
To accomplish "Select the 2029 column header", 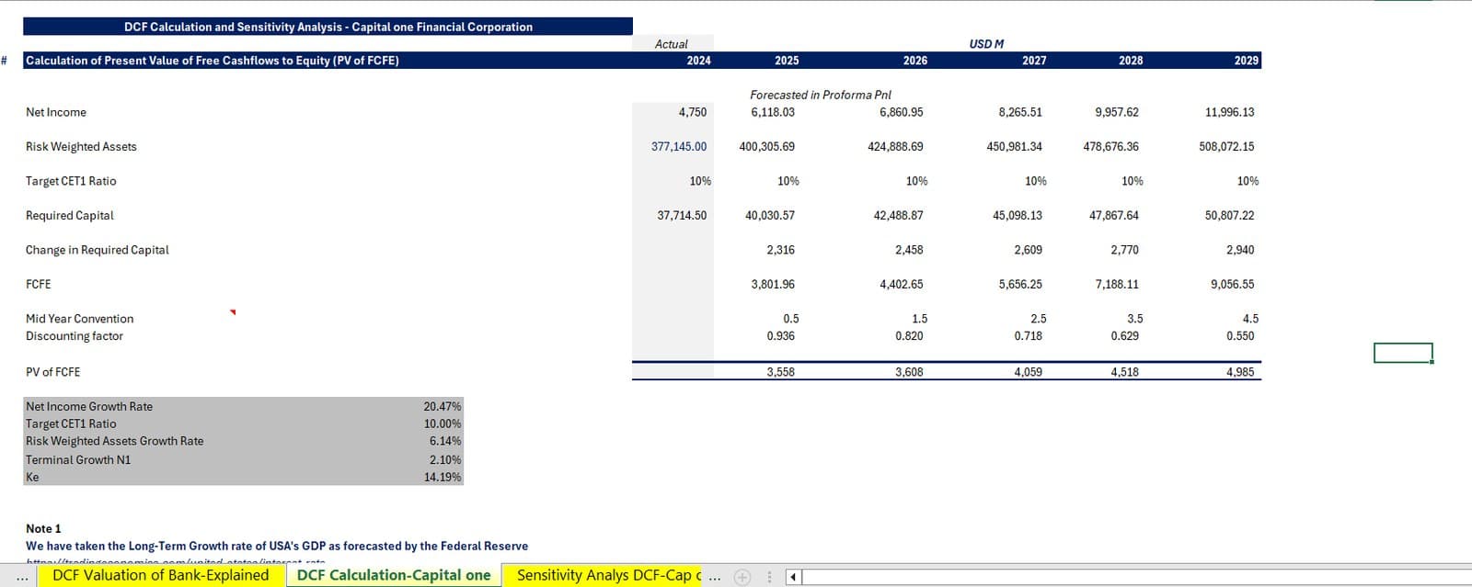I will click(1247, 61).
